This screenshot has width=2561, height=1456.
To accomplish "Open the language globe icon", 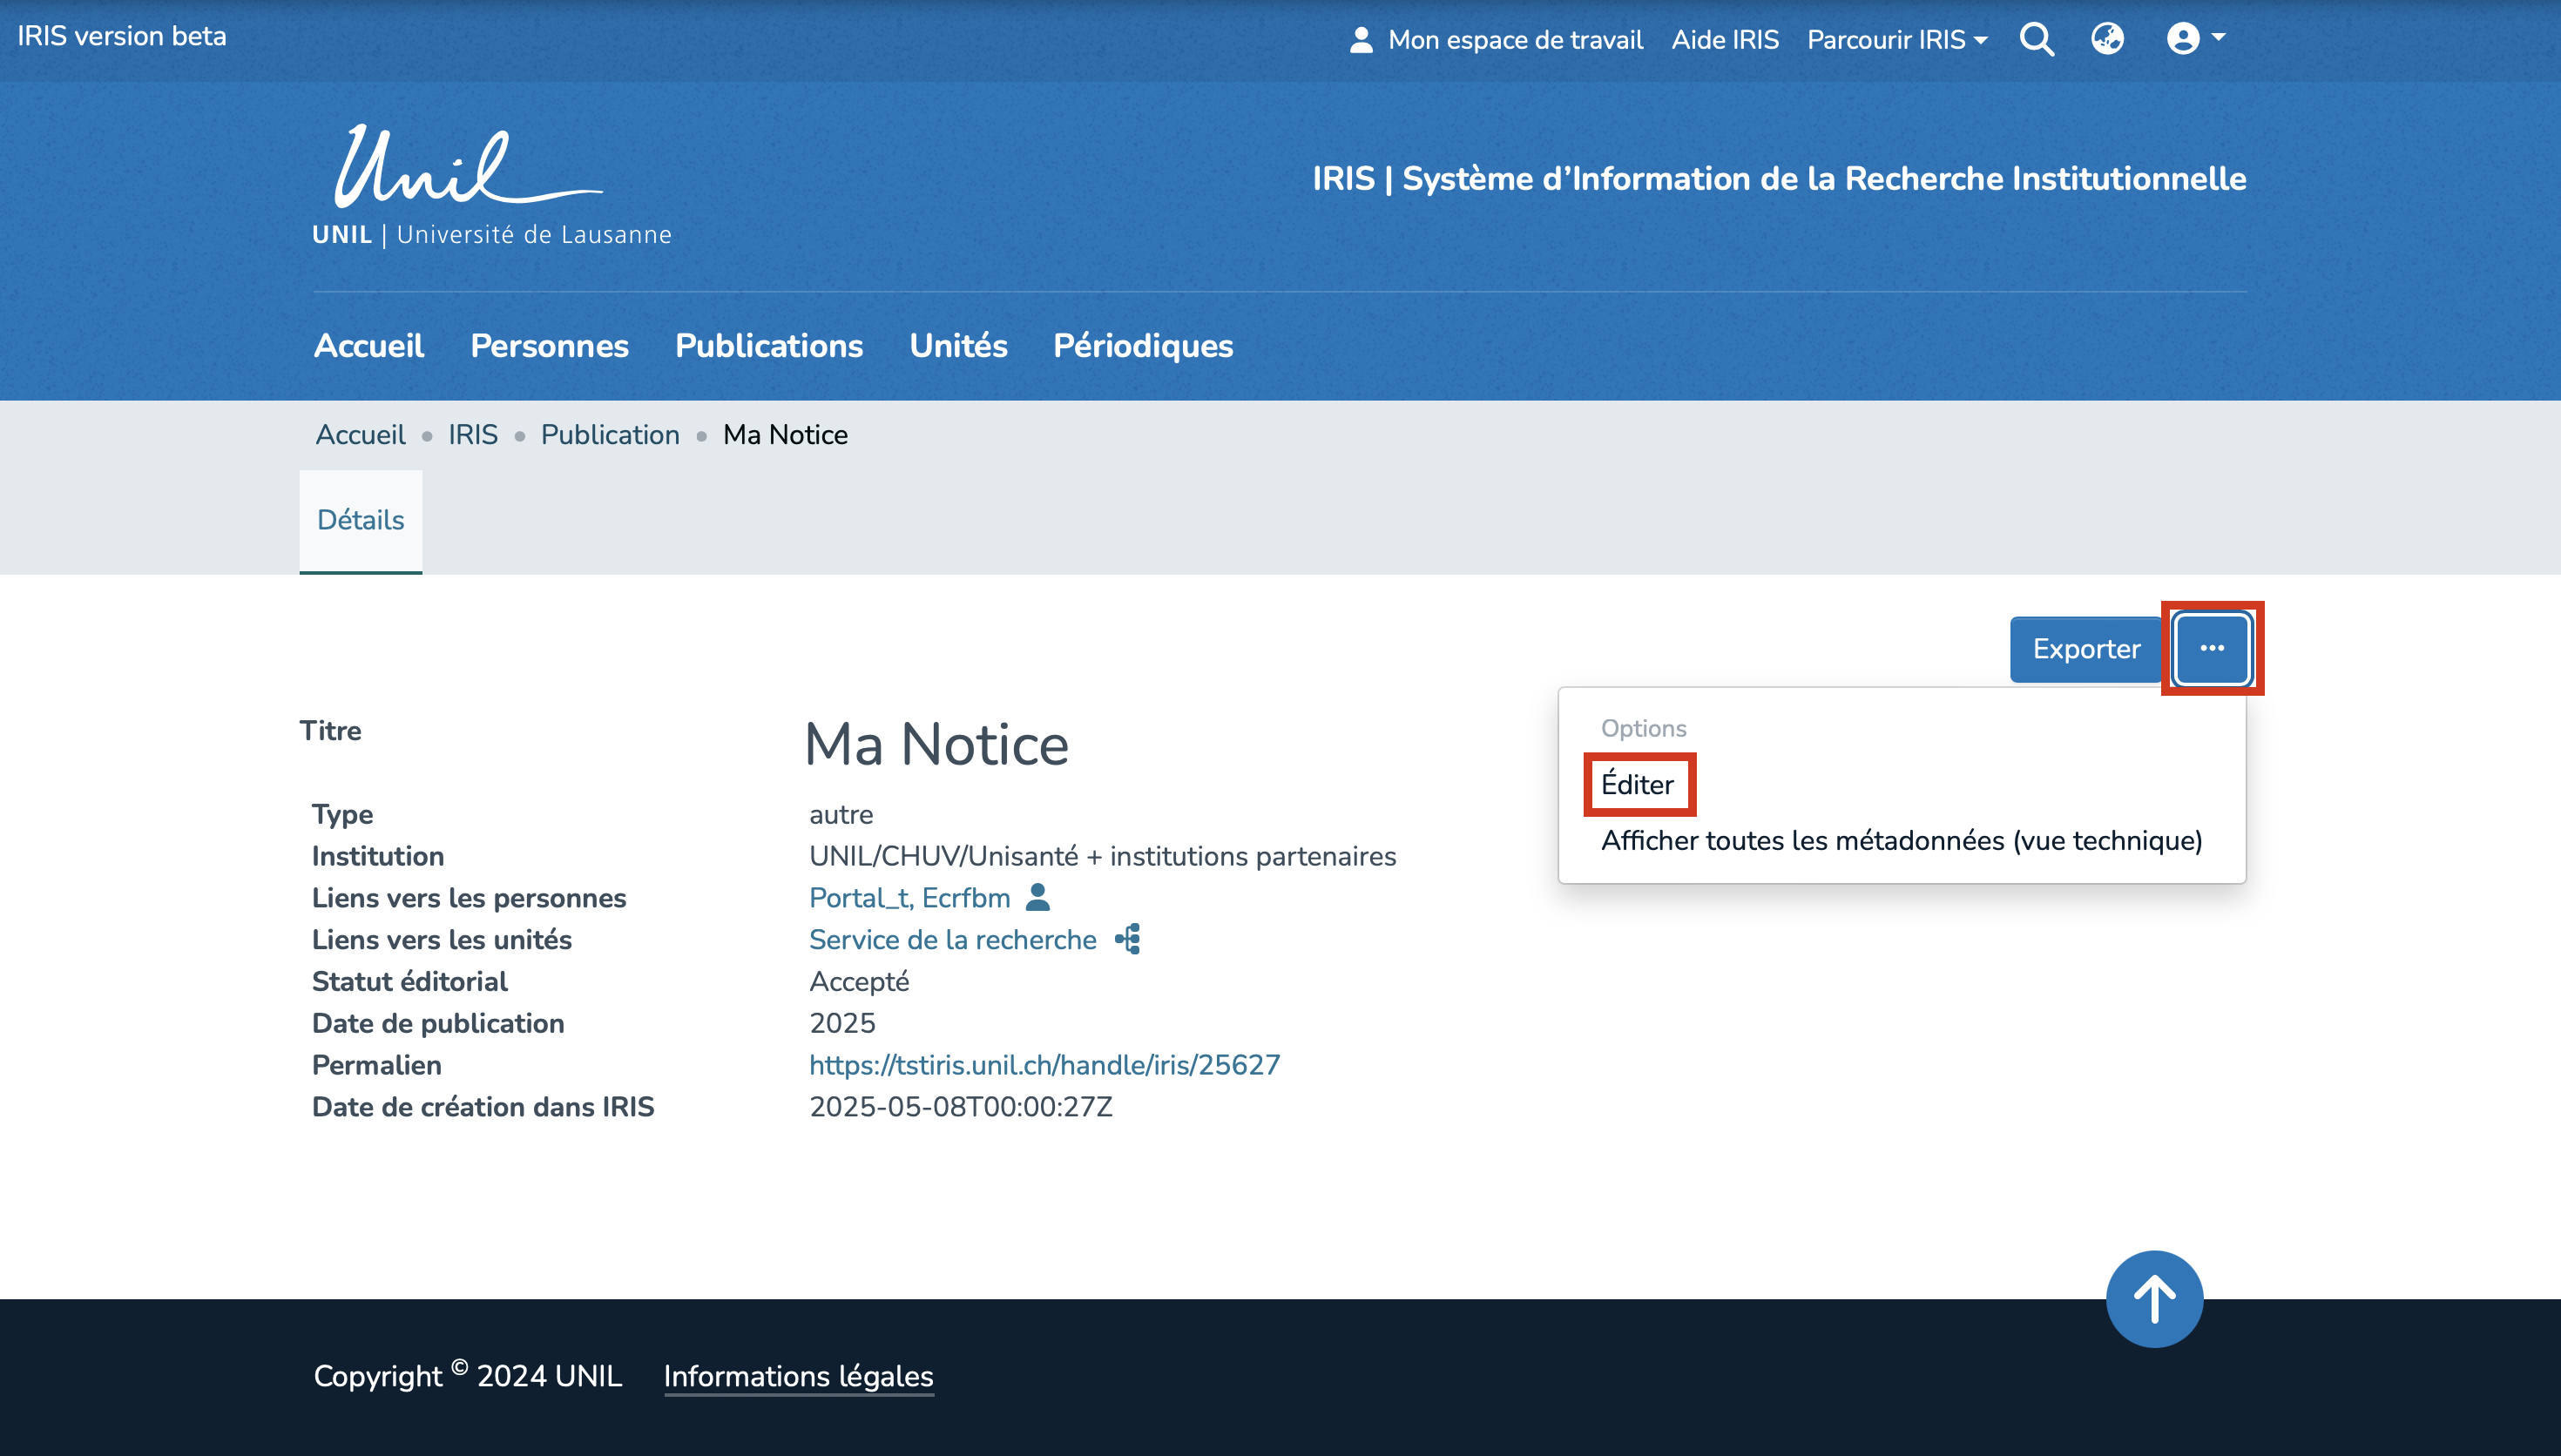I will coord(2107,40).
